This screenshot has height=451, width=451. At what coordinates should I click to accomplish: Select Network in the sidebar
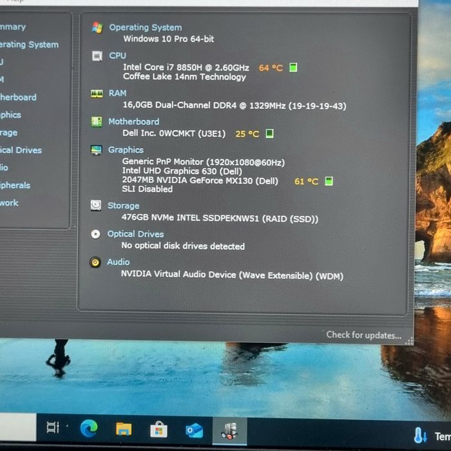pyautogui.click(x=9, y=203)
